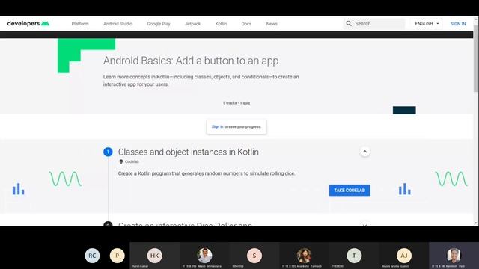
Task: Select participant tile S
Action: [254, 256]
